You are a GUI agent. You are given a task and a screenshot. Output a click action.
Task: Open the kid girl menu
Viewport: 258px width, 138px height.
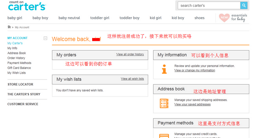coord(156,18)
